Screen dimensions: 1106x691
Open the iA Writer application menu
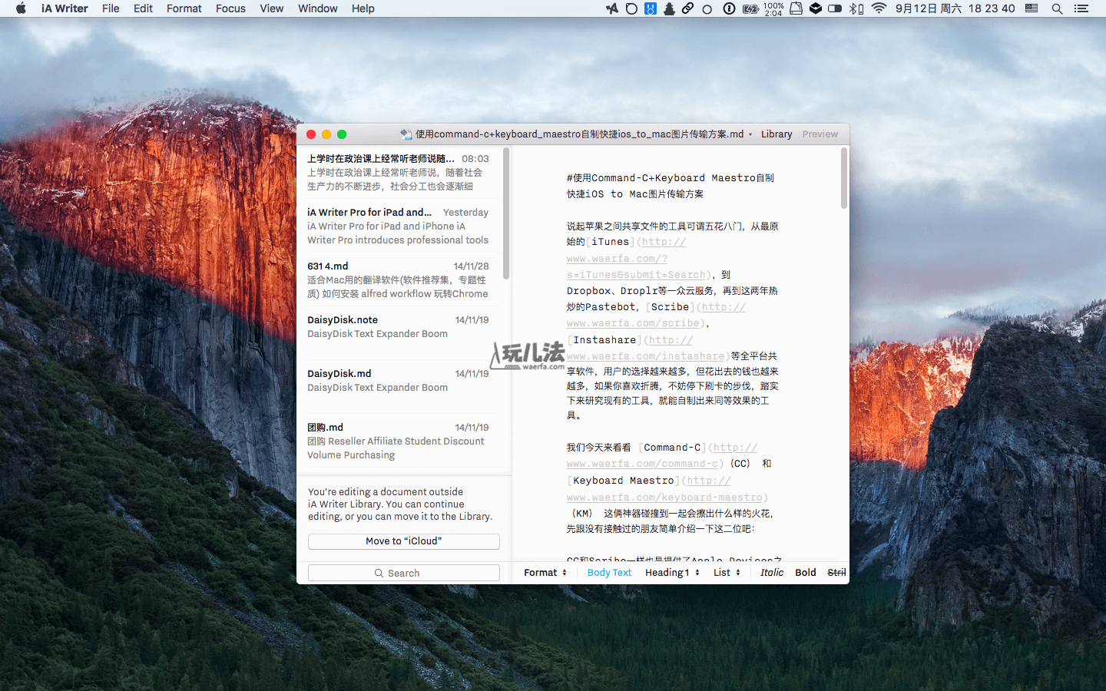(x=65, y=8)
